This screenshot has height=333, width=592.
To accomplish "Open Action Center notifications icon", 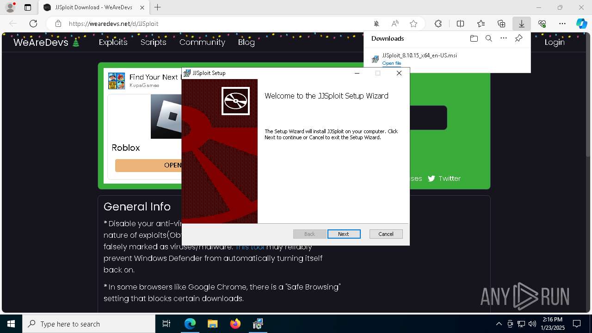I will 577,324.
